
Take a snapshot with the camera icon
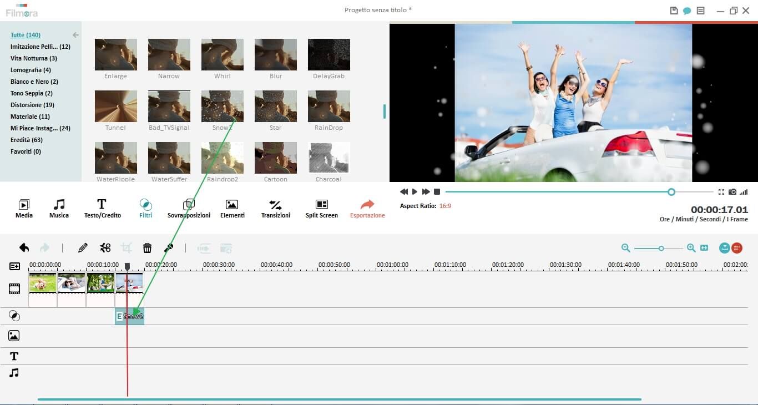(x=732, y=192)
